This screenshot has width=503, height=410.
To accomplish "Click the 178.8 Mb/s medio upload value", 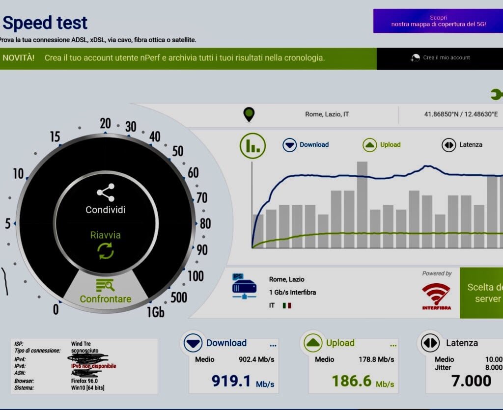I will [x=376, y=359].
